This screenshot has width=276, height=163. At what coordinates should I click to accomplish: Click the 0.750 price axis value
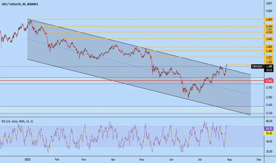pos(269,88)
